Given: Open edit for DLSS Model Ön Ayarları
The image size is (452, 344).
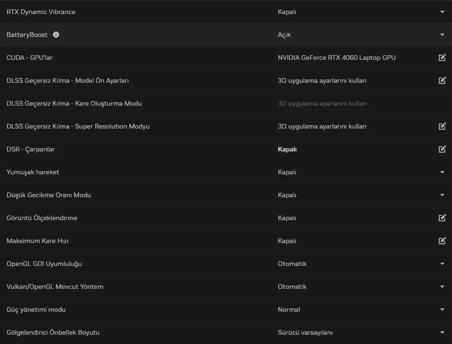Looking at the screenshot, I should click(x=442, y=80).
